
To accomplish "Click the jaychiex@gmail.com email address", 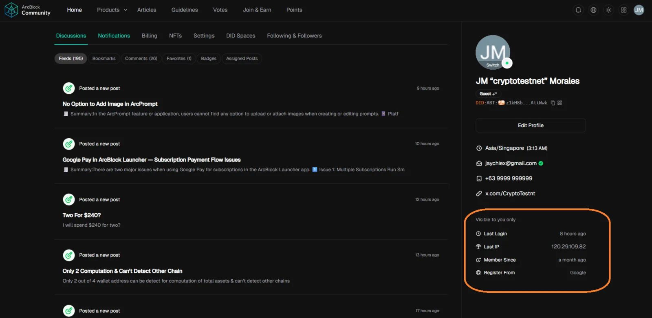I will (x=511, y=163).
